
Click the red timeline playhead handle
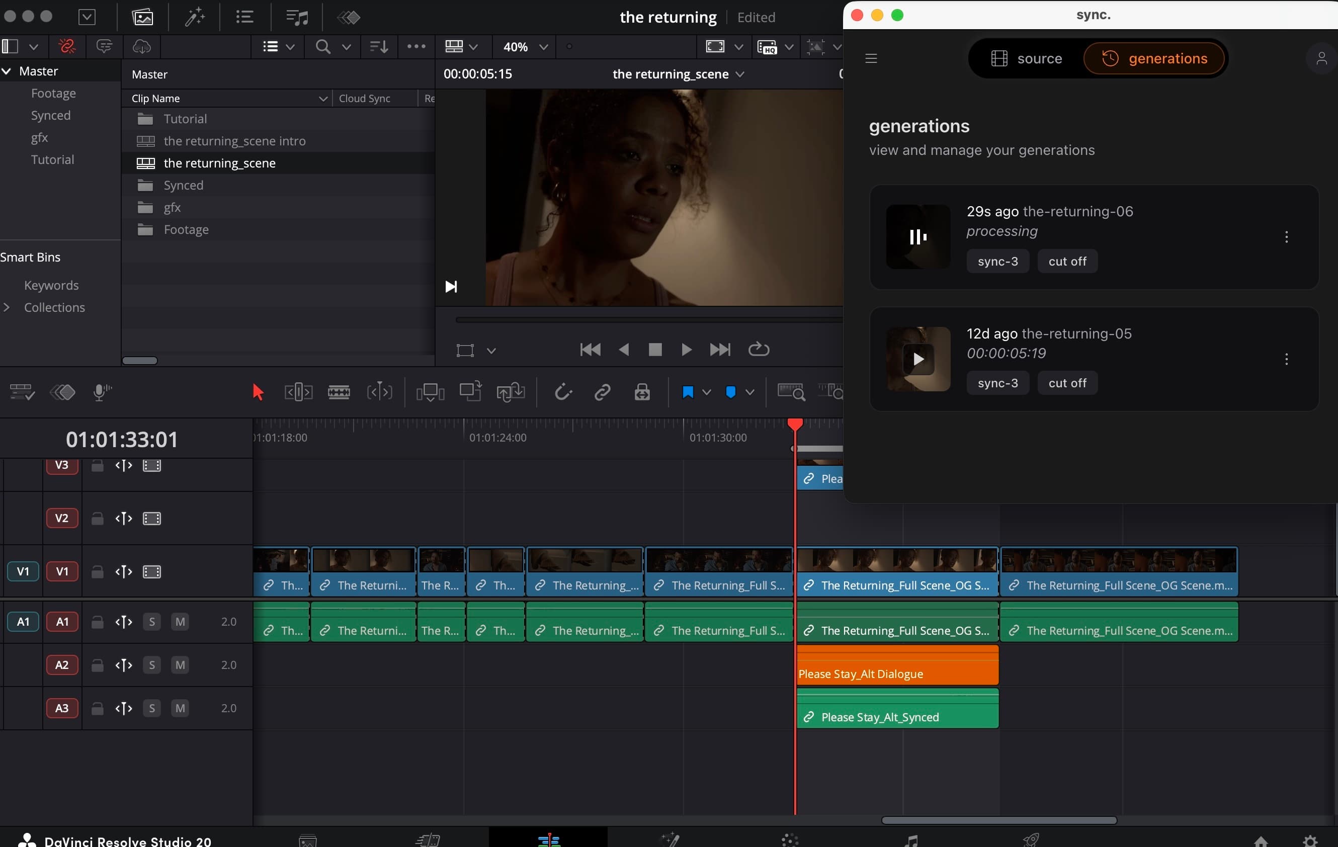pyautogui.click(x=795, y=425)
